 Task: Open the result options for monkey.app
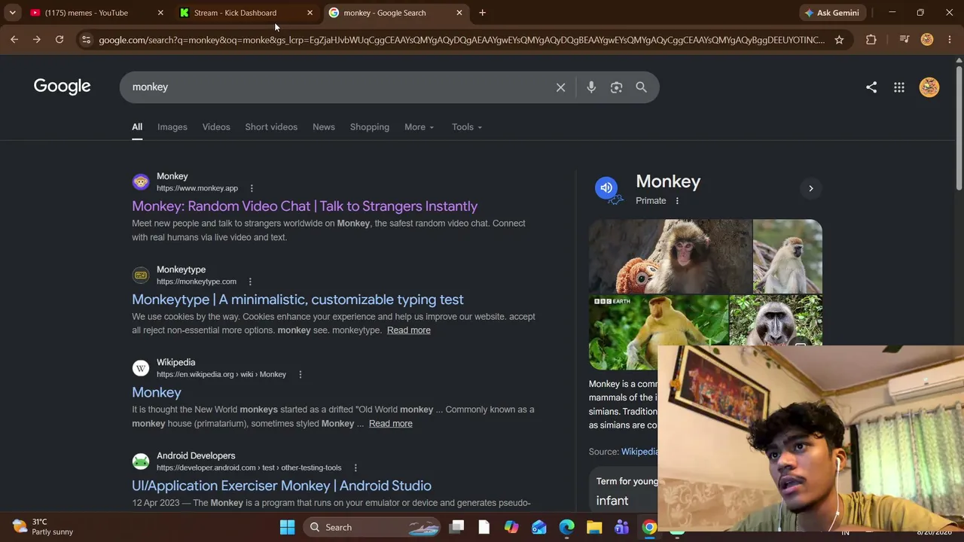[x=252, y=188]
